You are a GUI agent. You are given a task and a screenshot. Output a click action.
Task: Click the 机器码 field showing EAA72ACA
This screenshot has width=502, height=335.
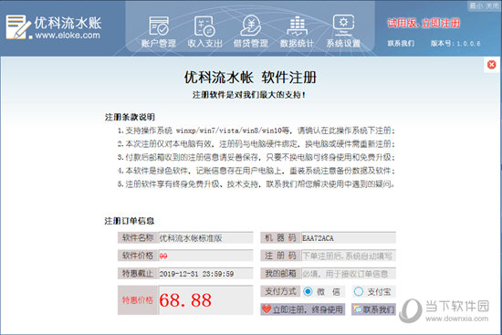[x=349, y=237]
